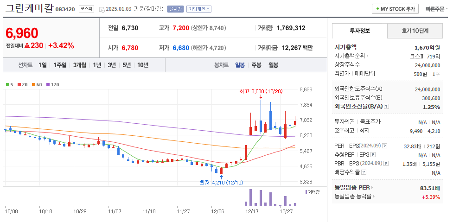Viewport: 453px width, 222px height.
Task: Click the red up-arrow icon beside 230
Action: [x=27, y=45]
